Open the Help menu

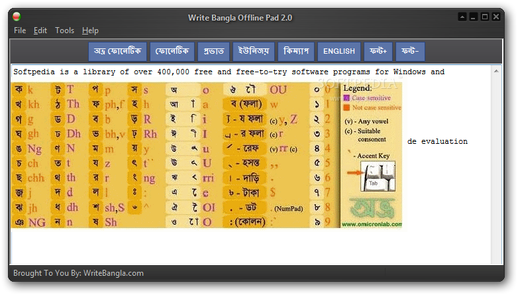(x=90, y=30)
